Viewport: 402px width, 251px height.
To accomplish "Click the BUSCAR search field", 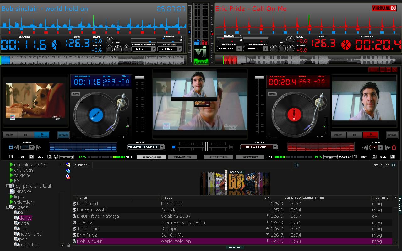I will [x=193, y=165].
